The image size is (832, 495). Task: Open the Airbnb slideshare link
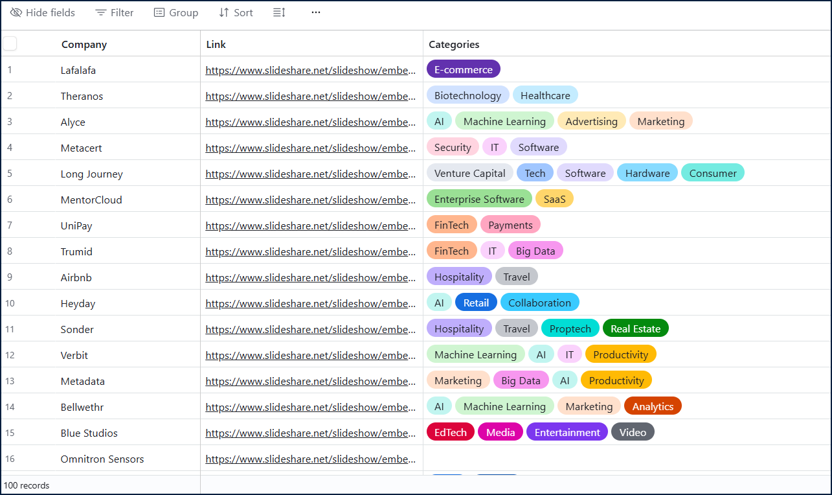[311, 277]
